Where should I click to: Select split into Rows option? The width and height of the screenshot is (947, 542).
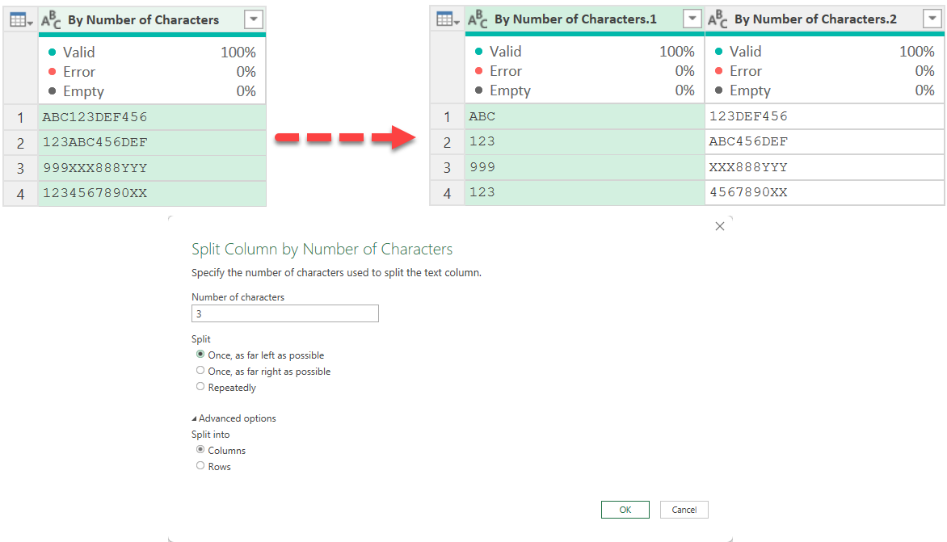200,466
